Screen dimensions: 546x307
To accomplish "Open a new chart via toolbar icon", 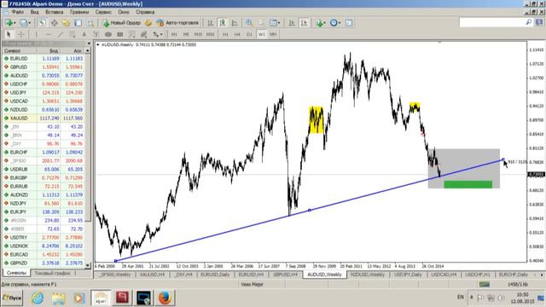I will point(9,23).
